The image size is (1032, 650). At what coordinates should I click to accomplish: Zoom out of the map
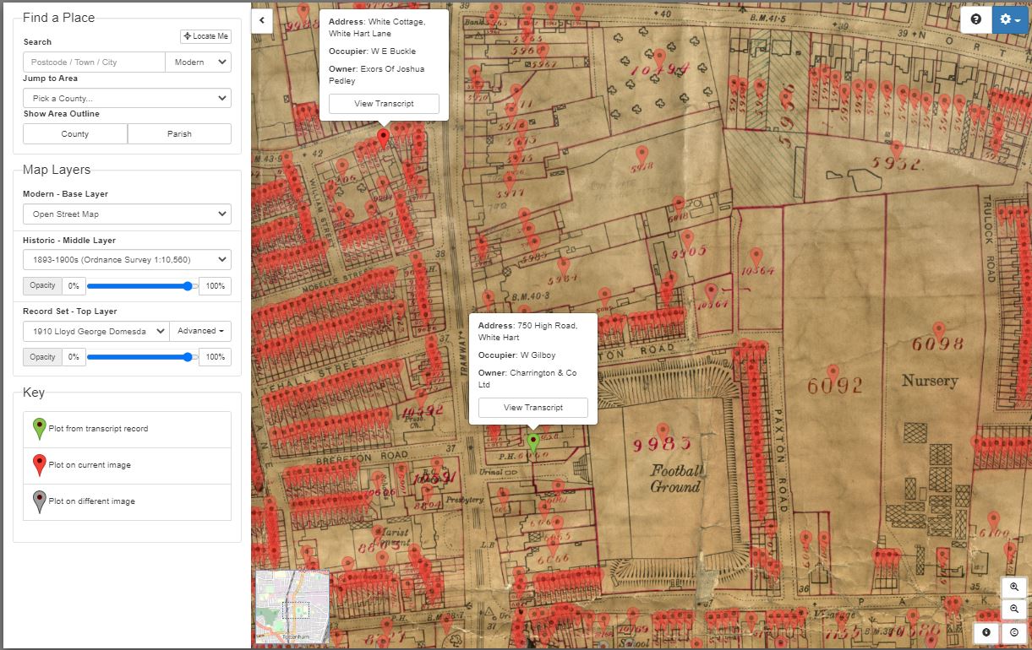[x=1014, y=609]
